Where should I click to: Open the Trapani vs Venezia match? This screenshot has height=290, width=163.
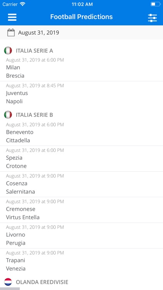tap(81, 261)
